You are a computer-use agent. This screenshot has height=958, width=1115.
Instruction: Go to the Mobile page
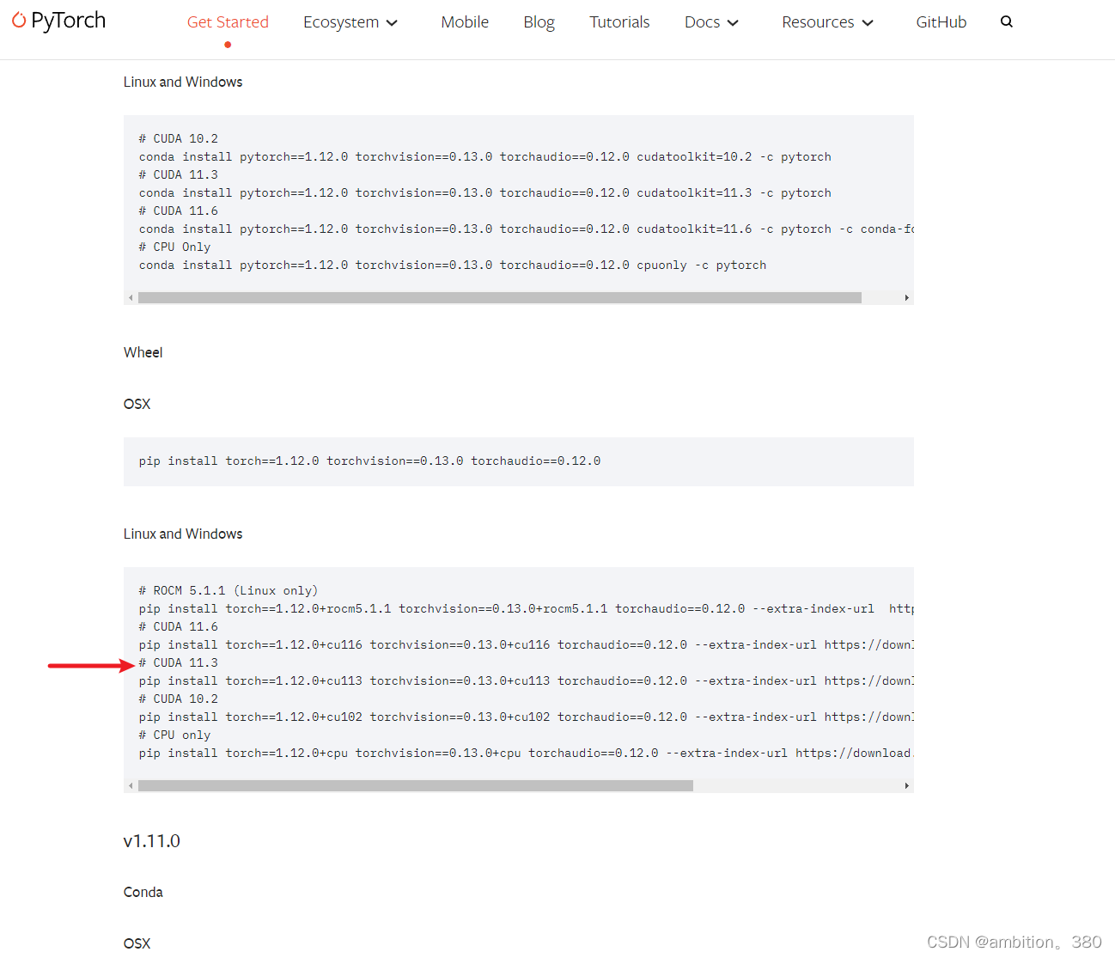(465, 22)
